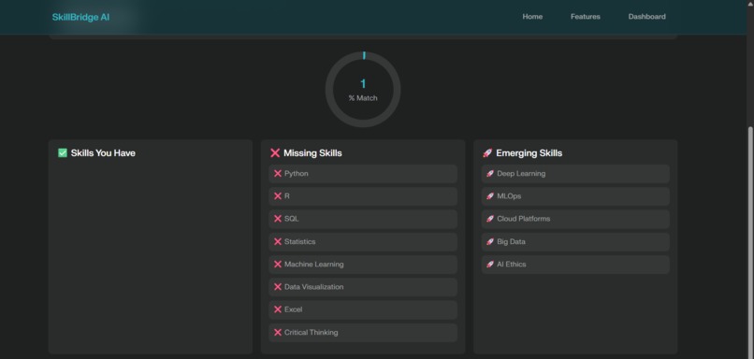Click the Skills You Have heading

coord(103,152)
